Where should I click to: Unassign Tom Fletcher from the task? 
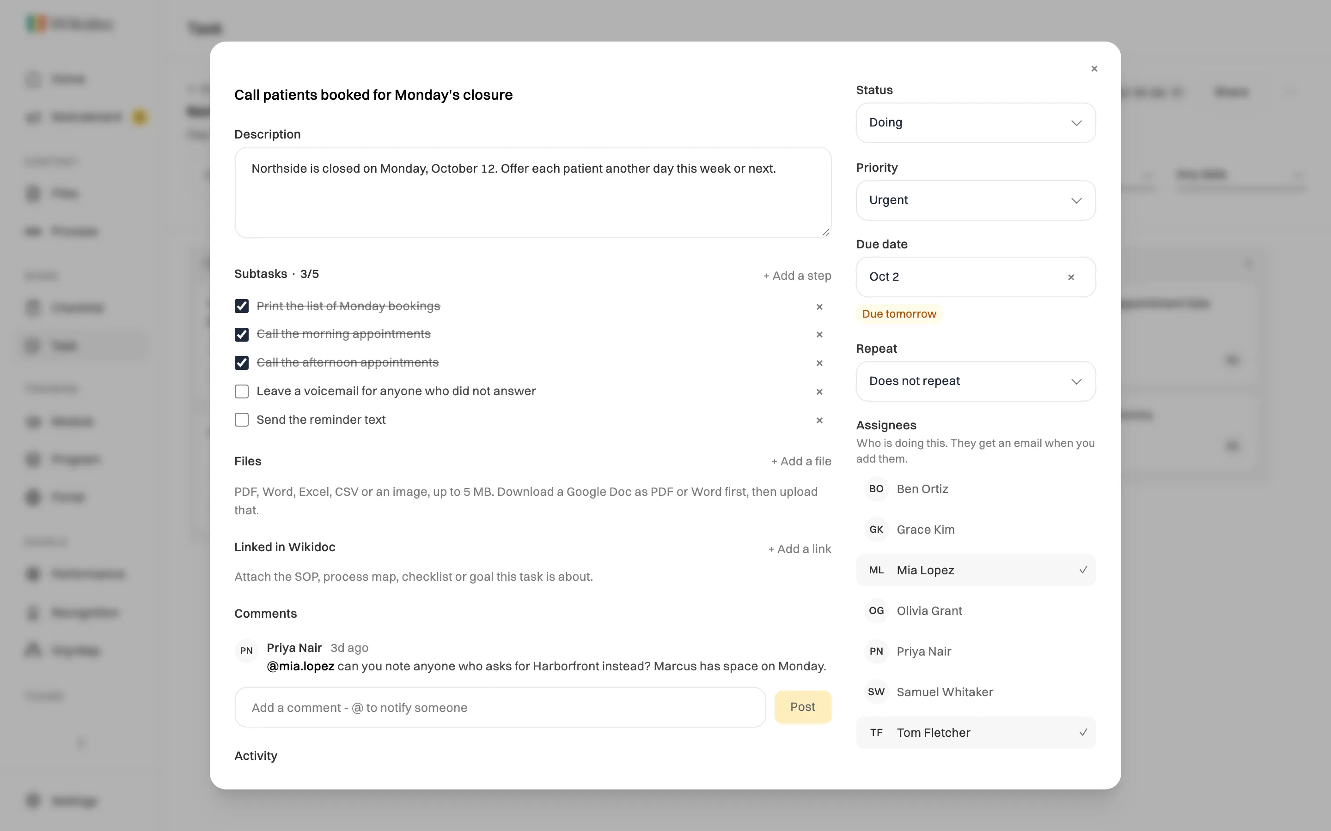(x=976, y=733)
